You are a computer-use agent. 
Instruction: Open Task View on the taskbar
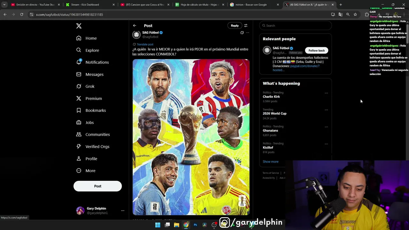[167, 225]
